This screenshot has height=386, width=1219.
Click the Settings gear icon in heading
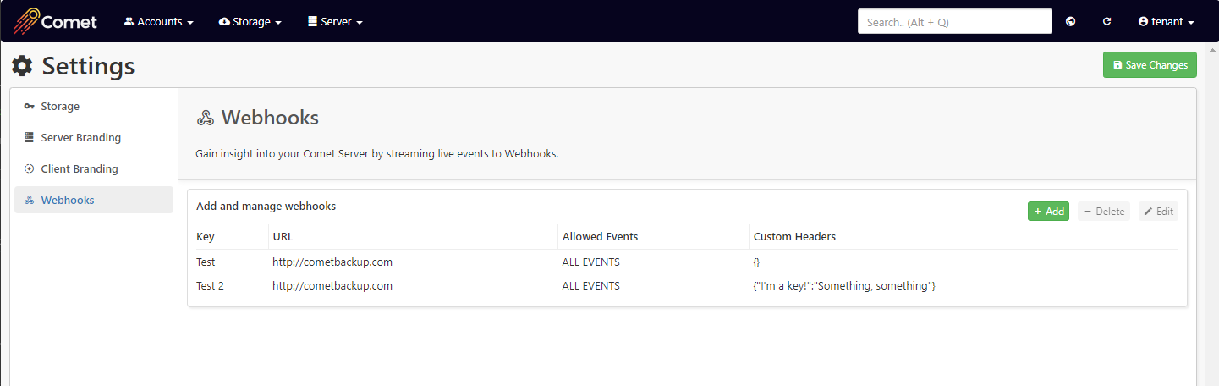pyautogui.click(x=22, y=66)
